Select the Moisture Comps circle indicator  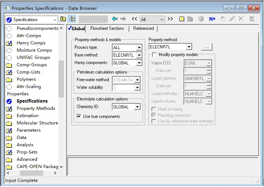(x=9, y=51)
